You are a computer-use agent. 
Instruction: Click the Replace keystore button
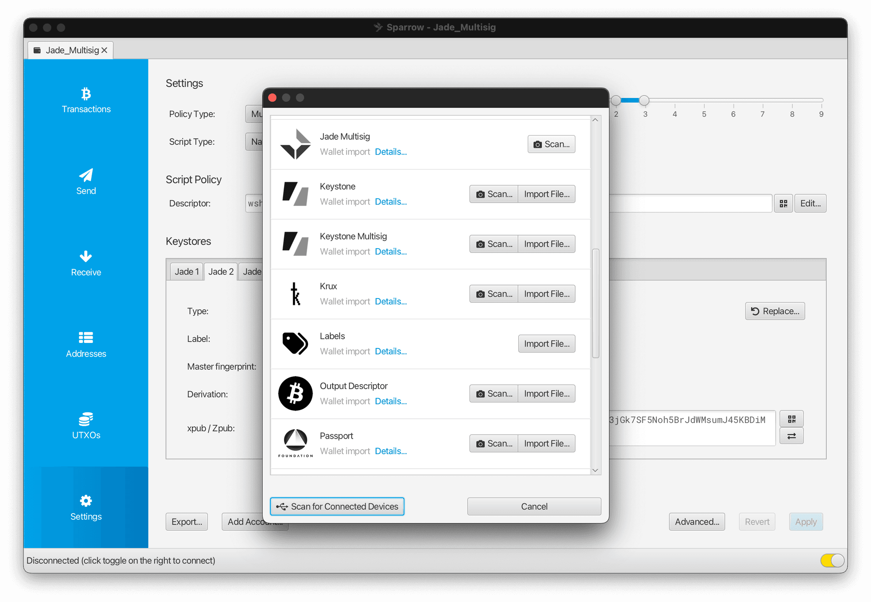coord(775,311)
